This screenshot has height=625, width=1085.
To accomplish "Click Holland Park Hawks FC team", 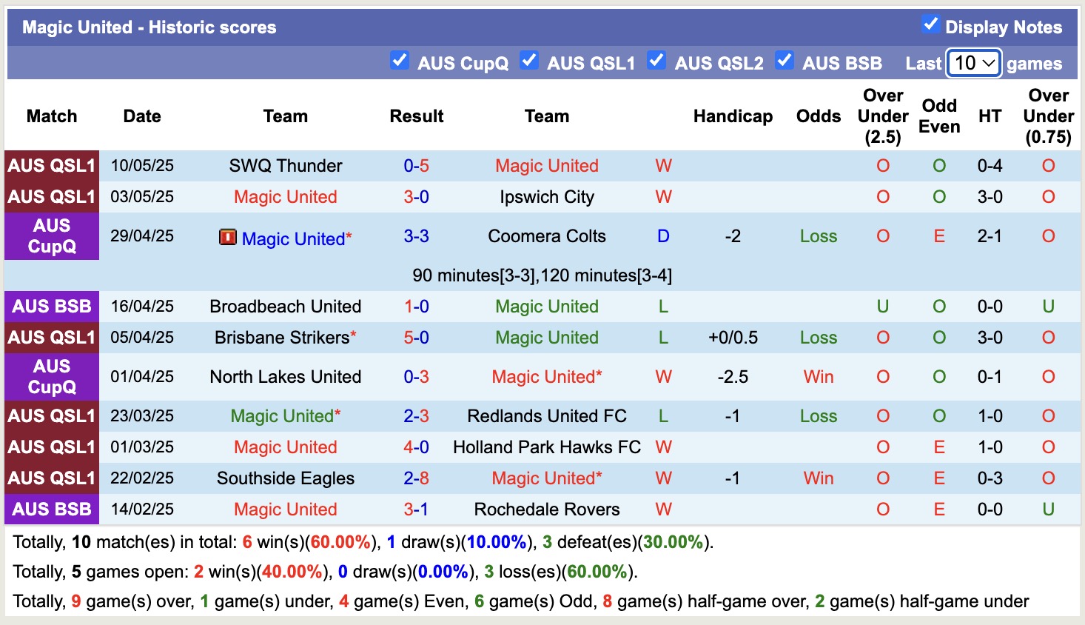I will [x=546, y=447].
